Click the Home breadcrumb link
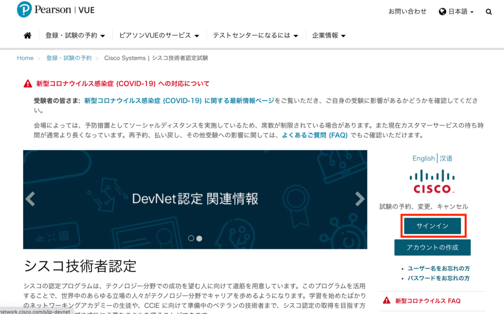Viewport: 504px width, 314px height. [x=25, y=58]
